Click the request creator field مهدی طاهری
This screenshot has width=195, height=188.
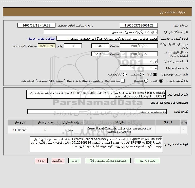click(107, 39)
